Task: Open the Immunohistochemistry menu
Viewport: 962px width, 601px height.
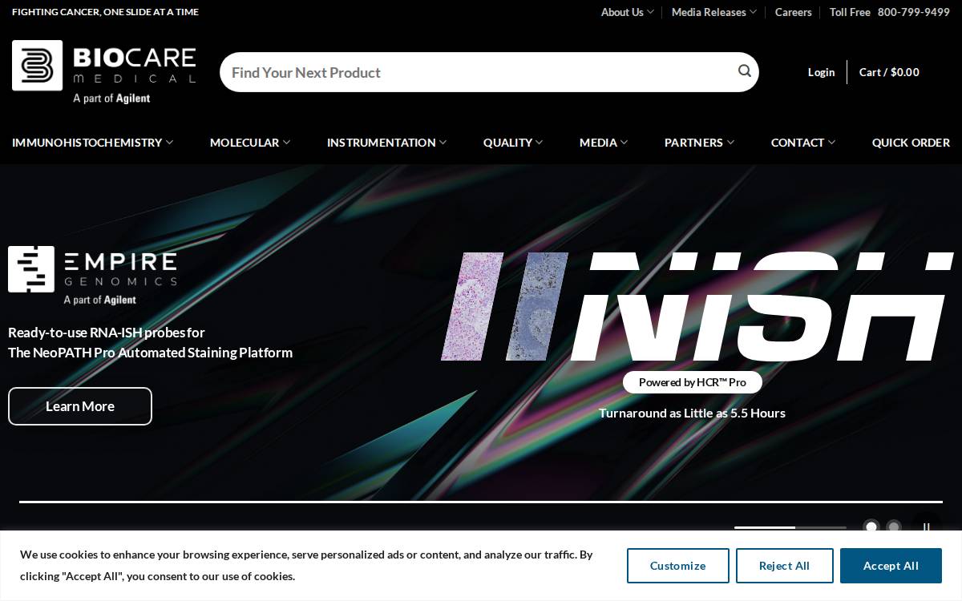Action: pos(93,143)
